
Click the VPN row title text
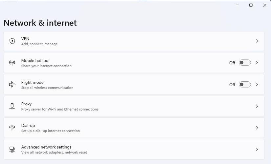coord(25,39)
